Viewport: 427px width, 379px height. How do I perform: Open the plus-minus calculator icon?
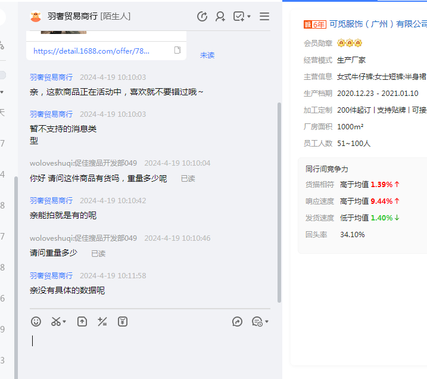(x=102, y=322)
